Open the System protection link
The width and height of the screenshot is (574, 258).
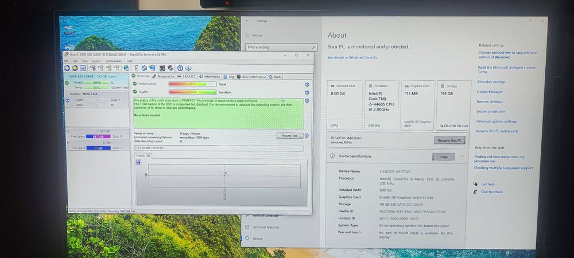[491, 111]
